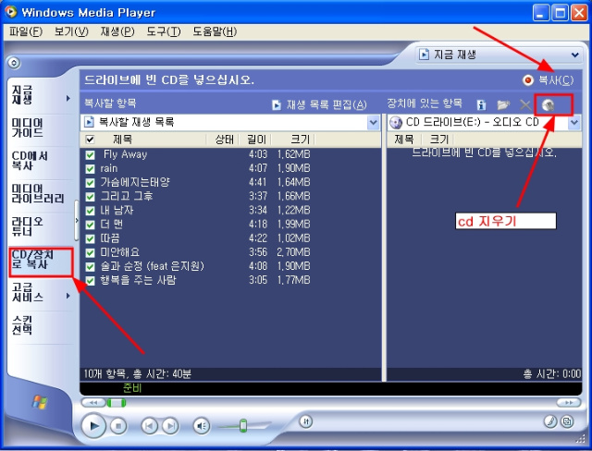Viewport: 592px width, 451px height.
Task: Open the 도구(T) menu
Action: point(164,31)
